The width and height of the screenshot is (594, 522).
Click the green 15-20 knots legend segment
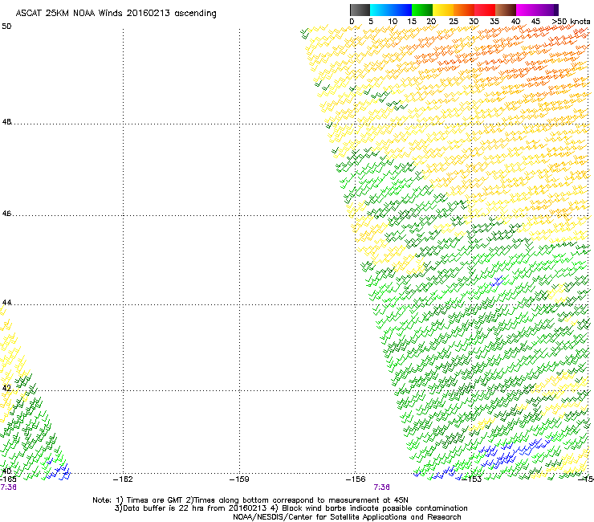pos(422,10)
